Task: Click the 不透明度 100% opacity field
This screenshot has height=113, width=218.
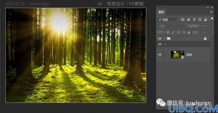Action: [205, 26]
